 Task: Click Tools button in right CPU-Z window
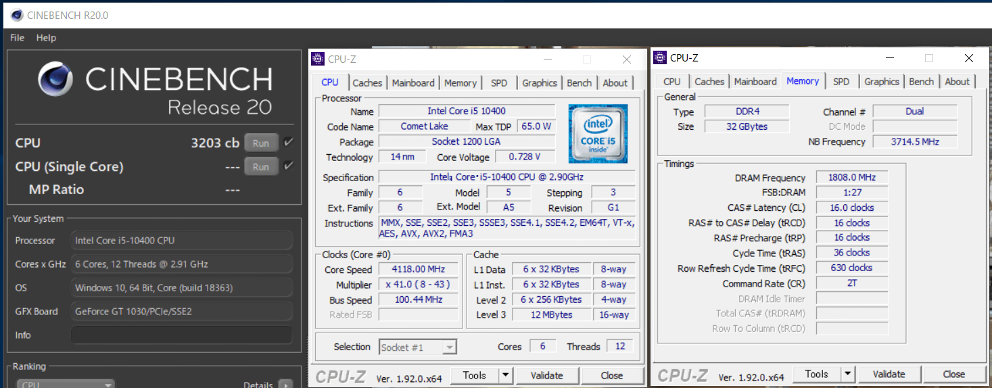click(817, 374)
